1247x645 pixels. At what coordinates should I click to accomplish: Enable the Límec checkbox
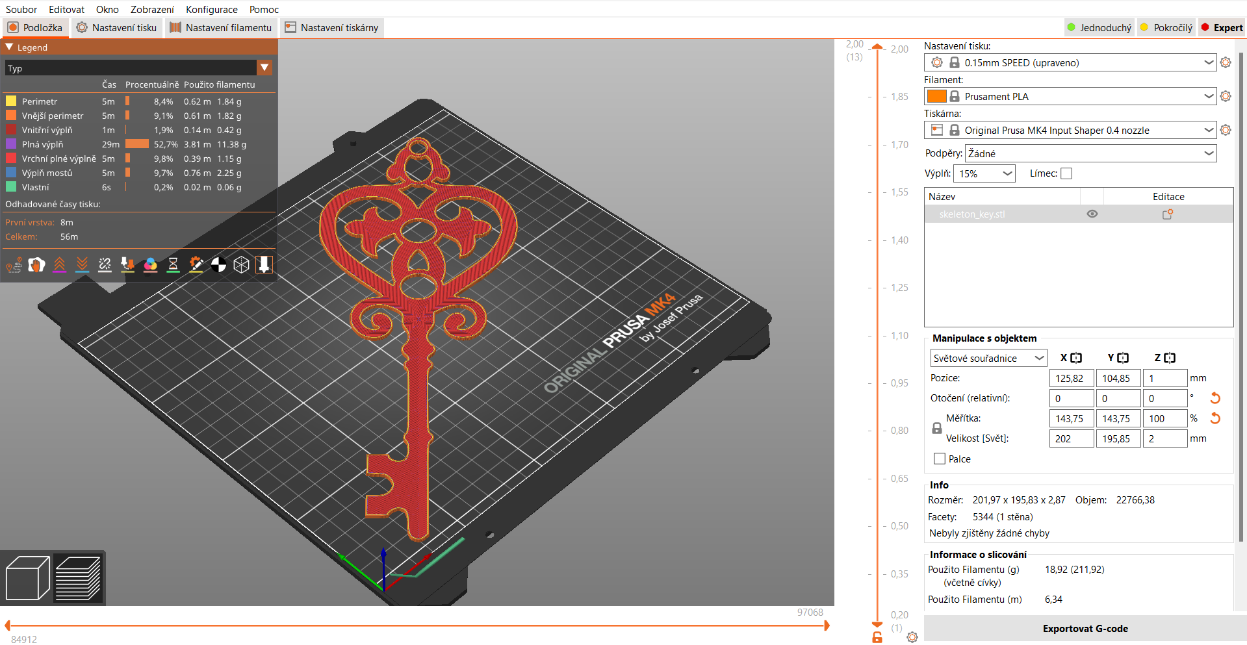tap(1066, 173)
